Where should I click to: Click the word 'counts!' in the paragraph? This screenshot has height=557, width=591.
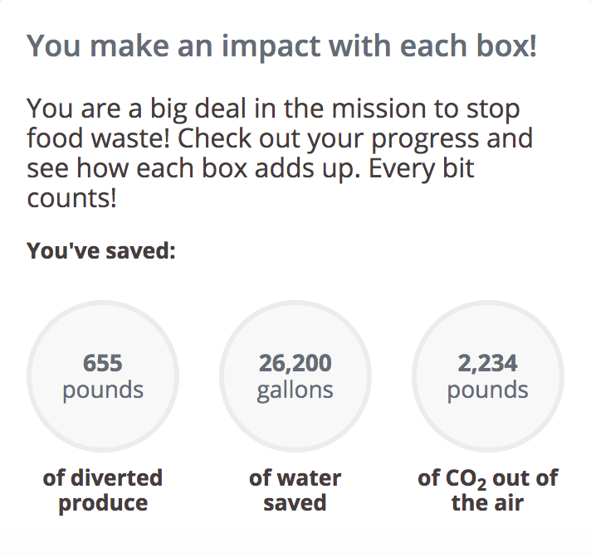tap(71, 198)
